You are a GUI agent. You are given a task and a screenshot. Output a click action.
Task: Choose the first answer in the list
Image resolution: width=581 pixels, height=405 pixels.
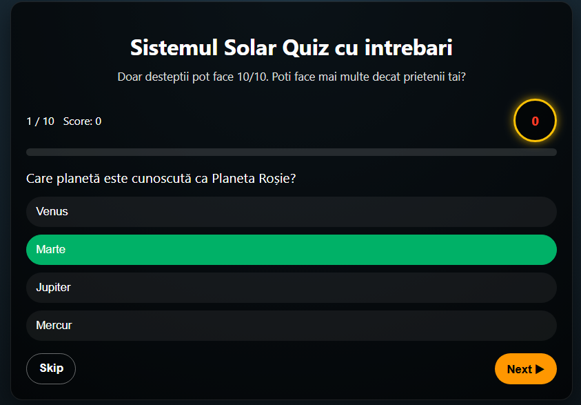[x=291, y=212]
